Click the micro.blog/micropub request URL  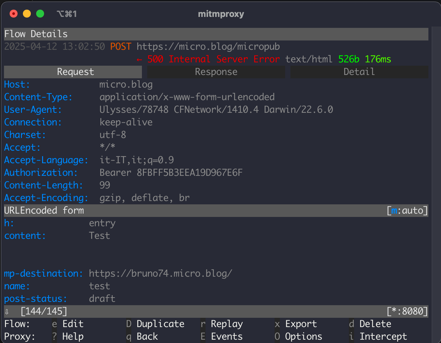click(208, 46)
